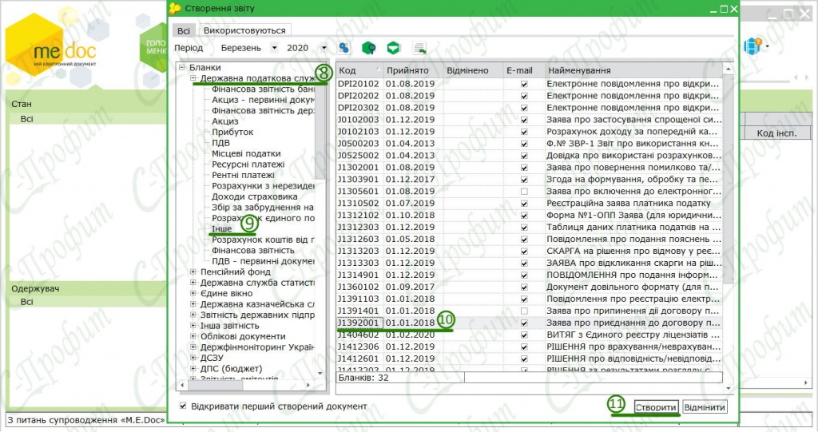Viewport: 818px width, 432px height.
Task: Select СКАРГА на рішення row name
Action: [633, 251]
